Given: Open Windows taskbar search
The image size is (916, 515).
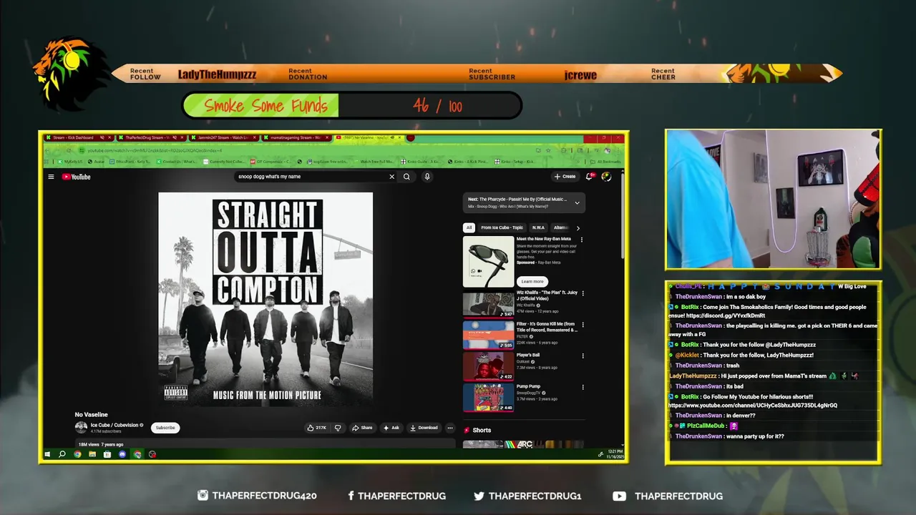Looking at the screenshot, I should (x=62, y=454).
